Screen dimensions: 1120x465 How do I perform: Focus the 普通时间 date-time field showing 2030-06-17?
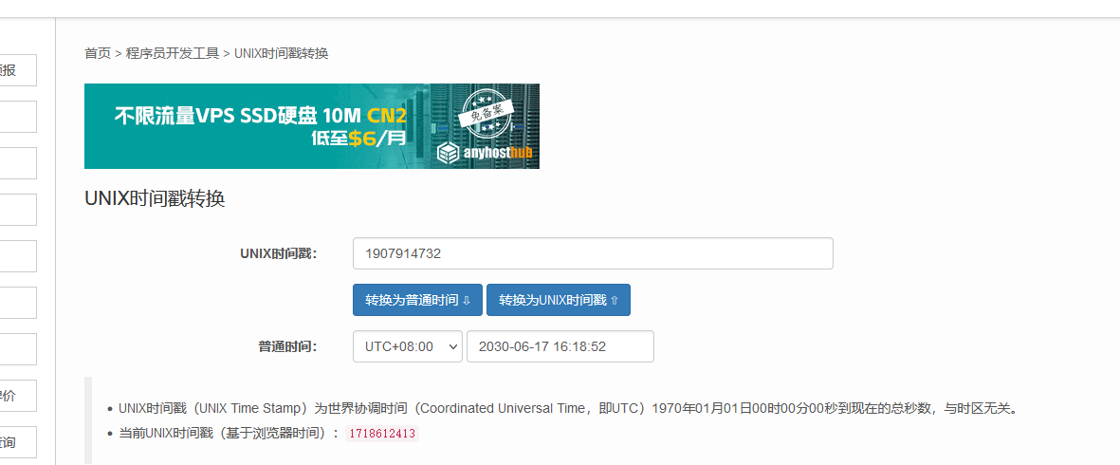(x=560, y=346)
